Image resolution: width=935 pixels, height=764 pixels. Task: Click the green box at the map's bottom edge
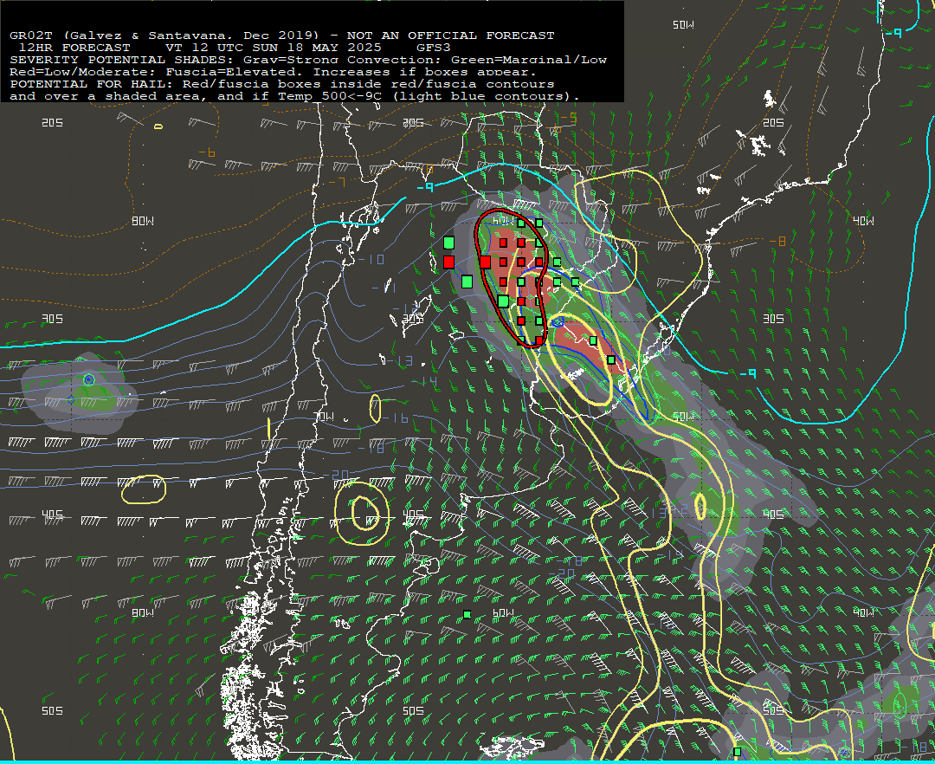[x=737, y=752]
